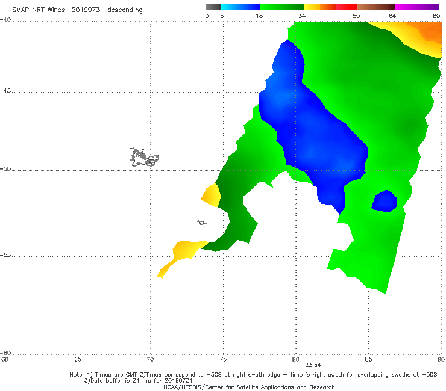
Task: Click the NOAA/NESDIS credit line
Action: pos(249,387)
